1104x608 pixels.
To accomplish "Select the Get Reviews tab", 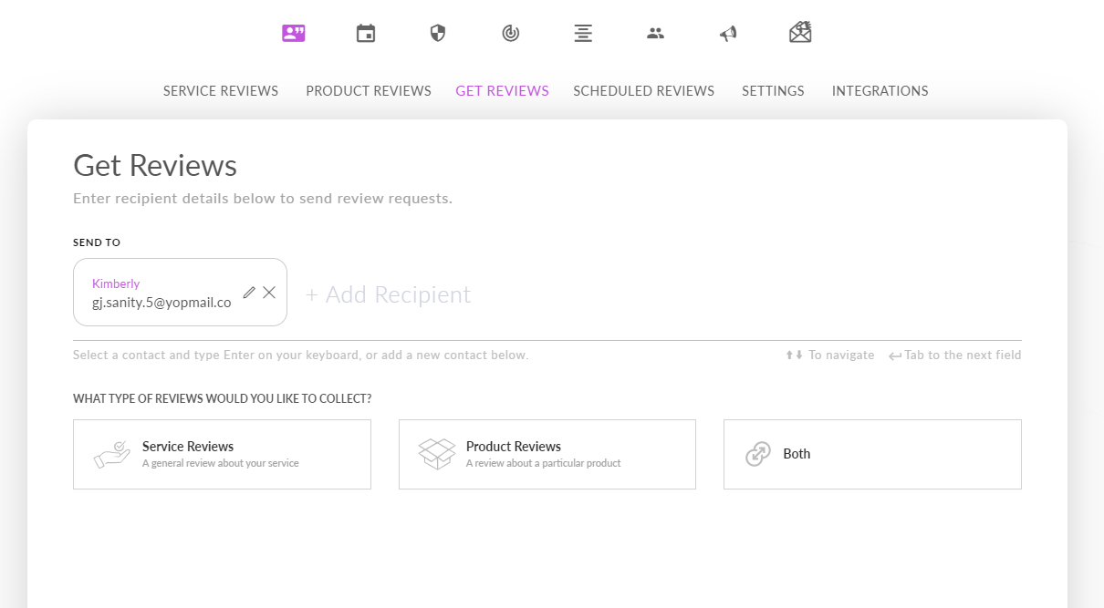I will tap(503, 91).
